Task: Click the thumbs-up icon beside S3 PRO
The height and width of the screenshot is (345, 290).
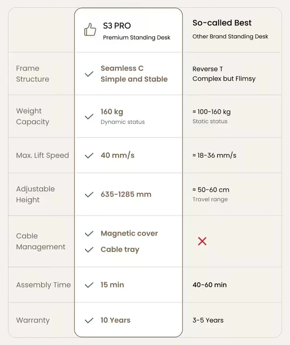Action: pos(90,30)
